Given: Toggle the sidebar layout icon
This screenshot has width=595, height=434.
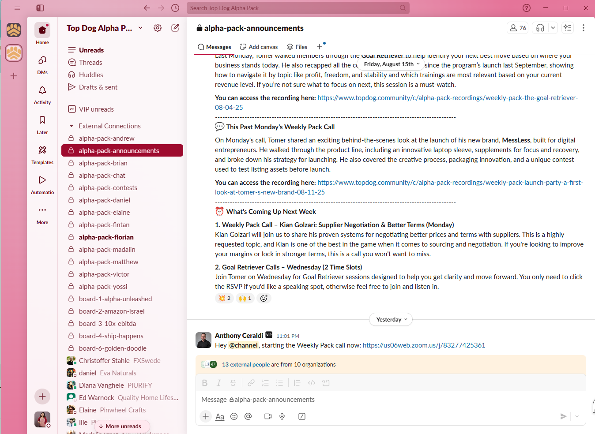Looking at the screenshot, I should tap(40, 8).
